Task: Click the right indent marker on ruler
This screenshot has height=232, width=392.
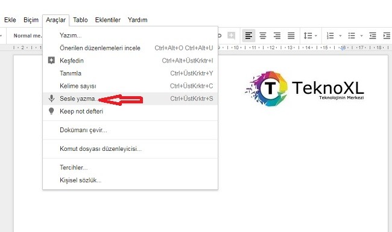Action: pos(343,48)
